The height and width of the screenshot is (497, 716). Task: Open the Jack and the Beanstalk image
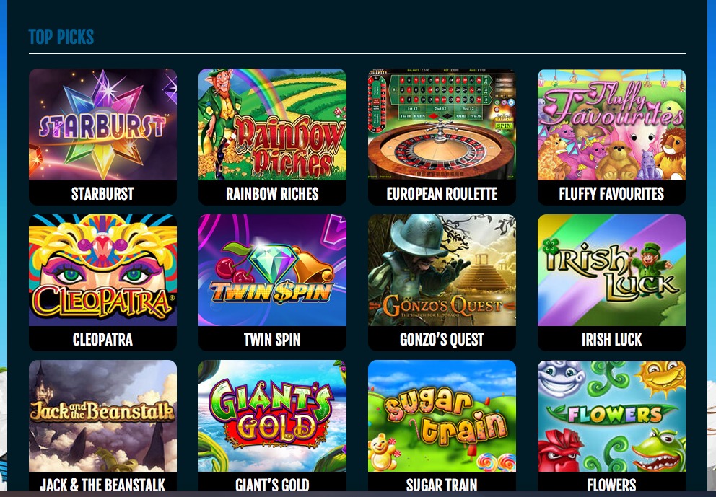pyautogui.click(x=102, y=415)
